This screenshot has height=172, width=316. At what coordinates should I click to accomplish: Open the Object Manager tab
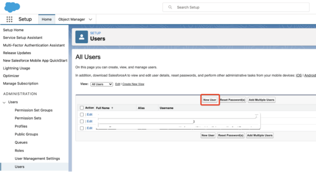[x=71, y=19]
